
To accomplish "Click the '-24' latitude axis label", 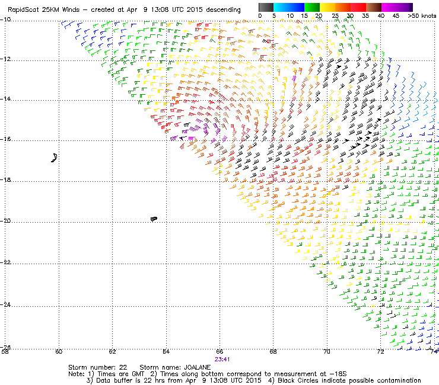I will click(x=5, y=304).
